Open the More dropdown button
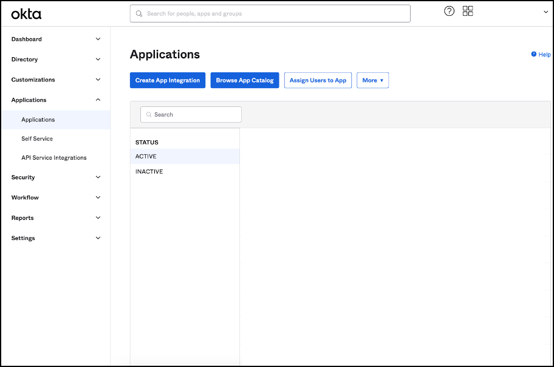554x367 pixels. [x=372, y=80]
